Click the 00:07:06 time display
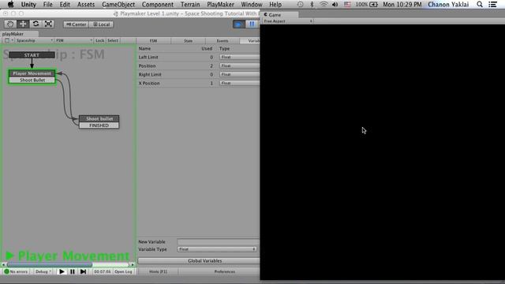The width and height of the screenshot is (505, 284). [102, 271]
